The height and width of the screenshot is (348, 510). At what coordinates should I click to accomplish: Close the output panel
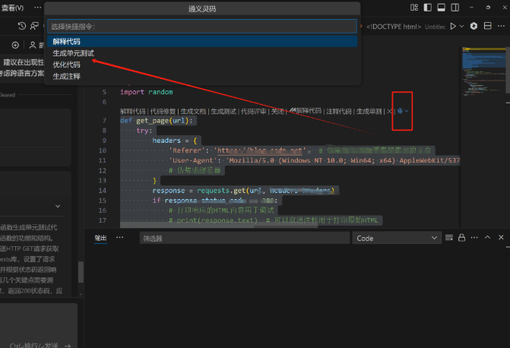point(501,237)
